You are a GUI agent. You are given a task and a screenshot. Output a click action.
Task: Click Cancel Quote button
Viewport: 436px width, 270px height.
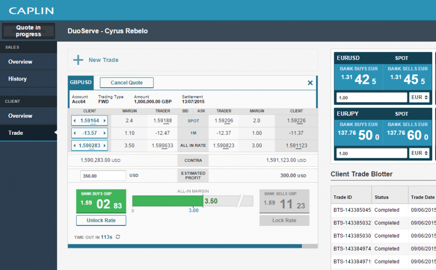coord(126,83)
